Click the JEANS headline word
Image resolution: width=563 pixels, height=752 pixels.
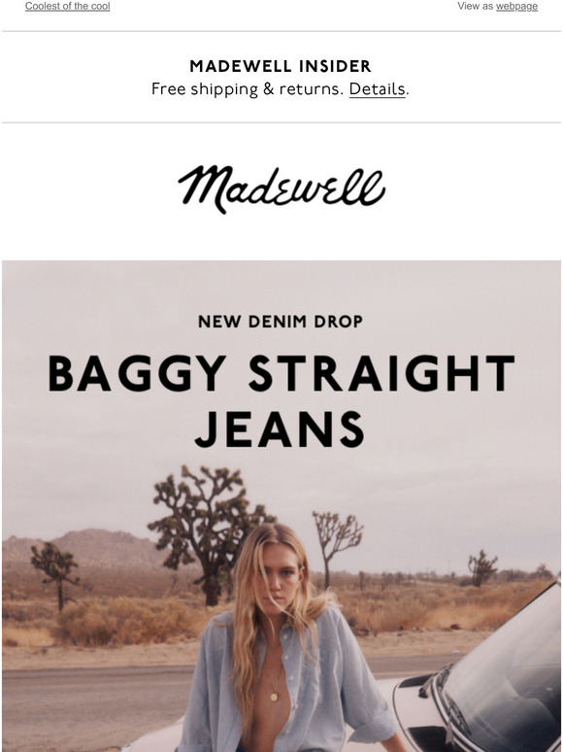pyautogui.click(x=280, y=429)
